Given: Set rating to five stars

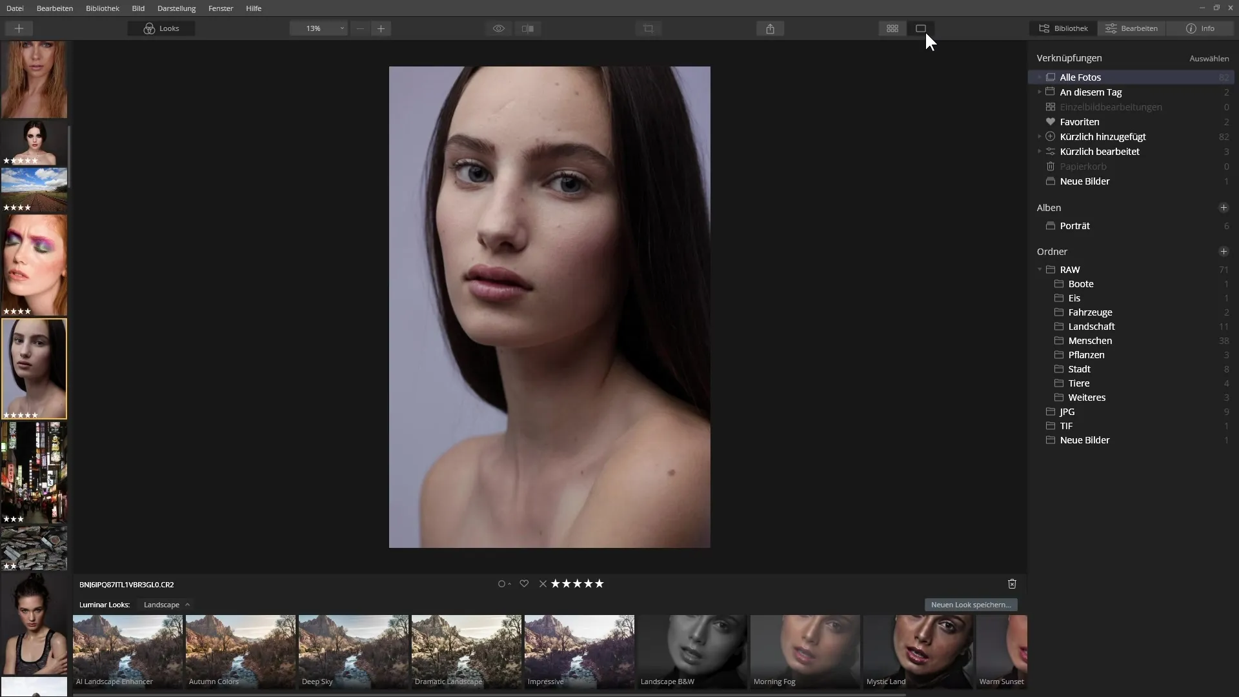Looking at the screenshot, I should (x=599, y=583).
